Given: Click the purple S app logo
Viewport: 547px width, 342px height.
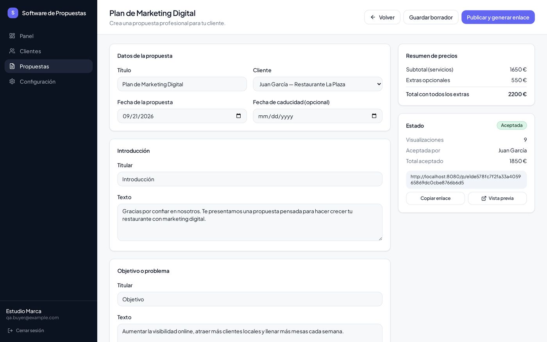Looking at the screenshot, I should pyautogui.click(x=13, y=13).
